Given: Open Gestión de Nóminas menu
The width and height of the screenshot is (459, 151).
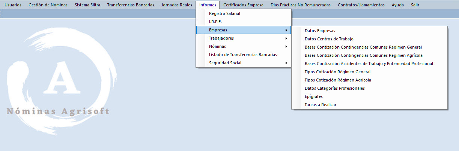Looking at the screenshot, I should (48, 5).
